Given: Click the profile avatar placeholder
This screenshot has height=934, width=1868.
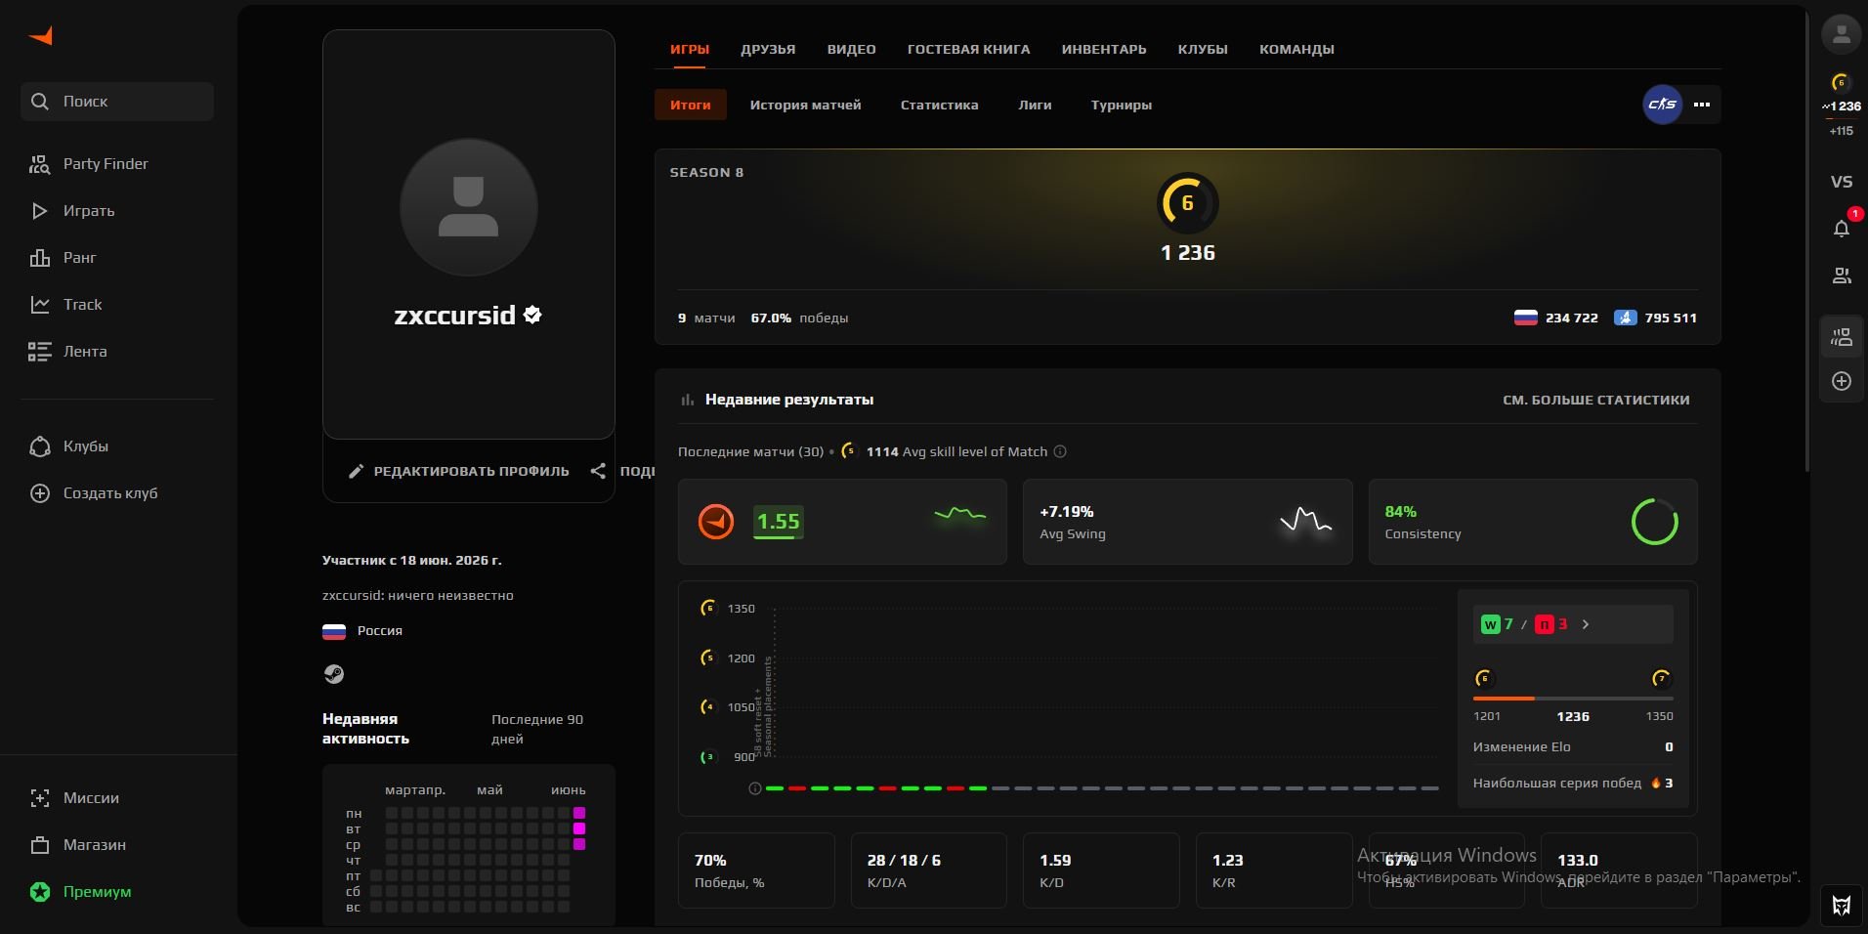Looking at the screenshot, I should click(x=469, y=207).
